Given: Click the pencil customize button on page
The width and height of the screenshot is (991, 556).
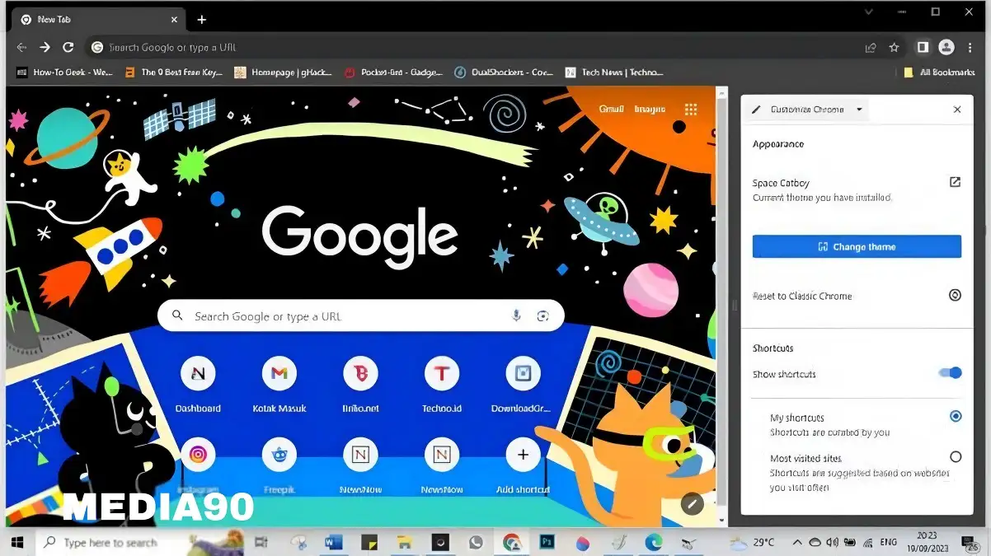Looking at the screenshot, I should tap(692, 503).
